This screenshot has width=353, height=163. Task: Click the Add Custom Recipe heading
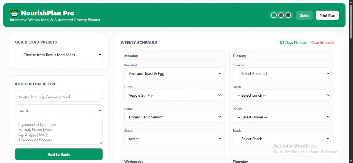pos(35,84)
